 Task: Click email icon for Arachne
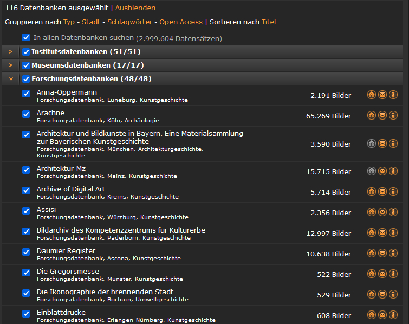(382, 115)
